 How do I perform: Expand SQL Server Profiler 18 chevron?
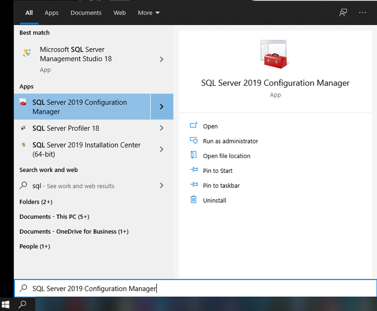[161, 128]
